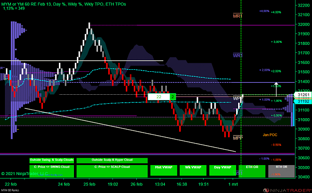Screen dimensions: 312x193
Task: Click the small green box showing 2
Action: click(173, 97)
